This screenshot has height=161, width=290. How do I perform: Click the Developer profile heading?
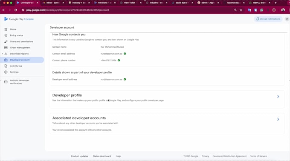coord(67,95)
